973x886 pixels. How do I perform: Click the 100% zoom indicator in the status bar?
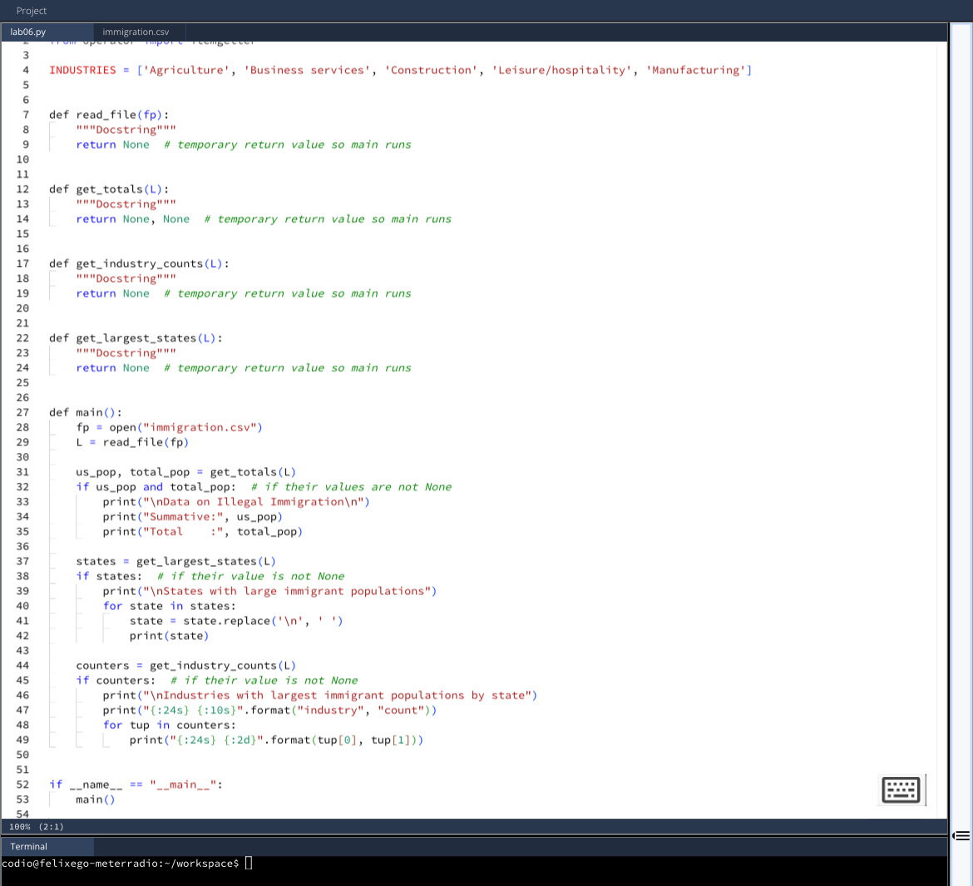click(20, 826)
